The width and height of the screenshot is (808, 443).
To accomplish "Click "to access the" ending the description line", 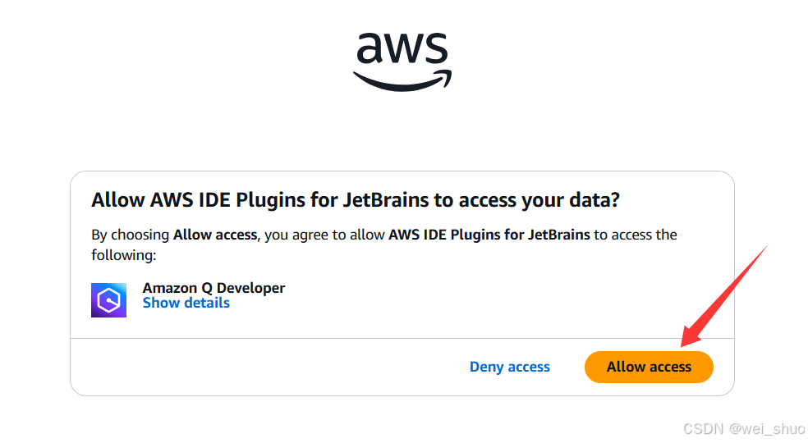I will (636, 235).
